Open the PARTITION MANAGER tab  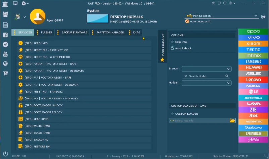click(x=108, y=32)
